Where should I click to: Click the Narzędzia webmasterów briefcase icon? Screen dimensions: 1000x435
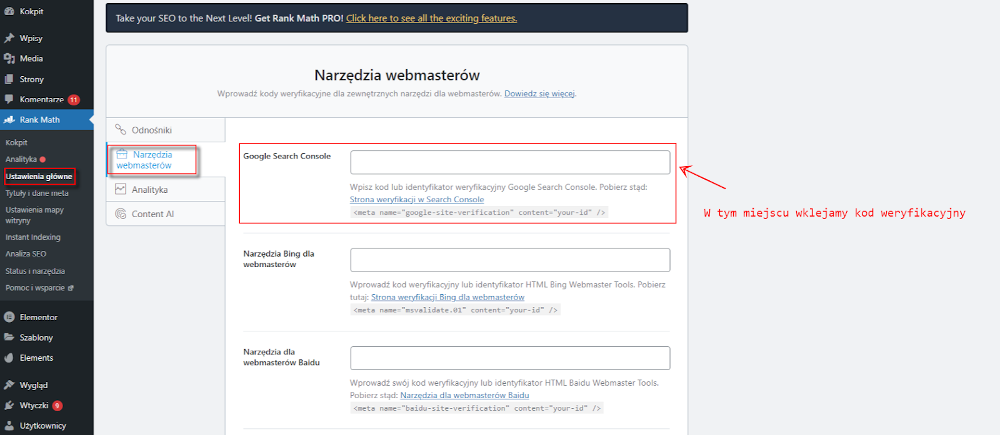coord(122,154)
